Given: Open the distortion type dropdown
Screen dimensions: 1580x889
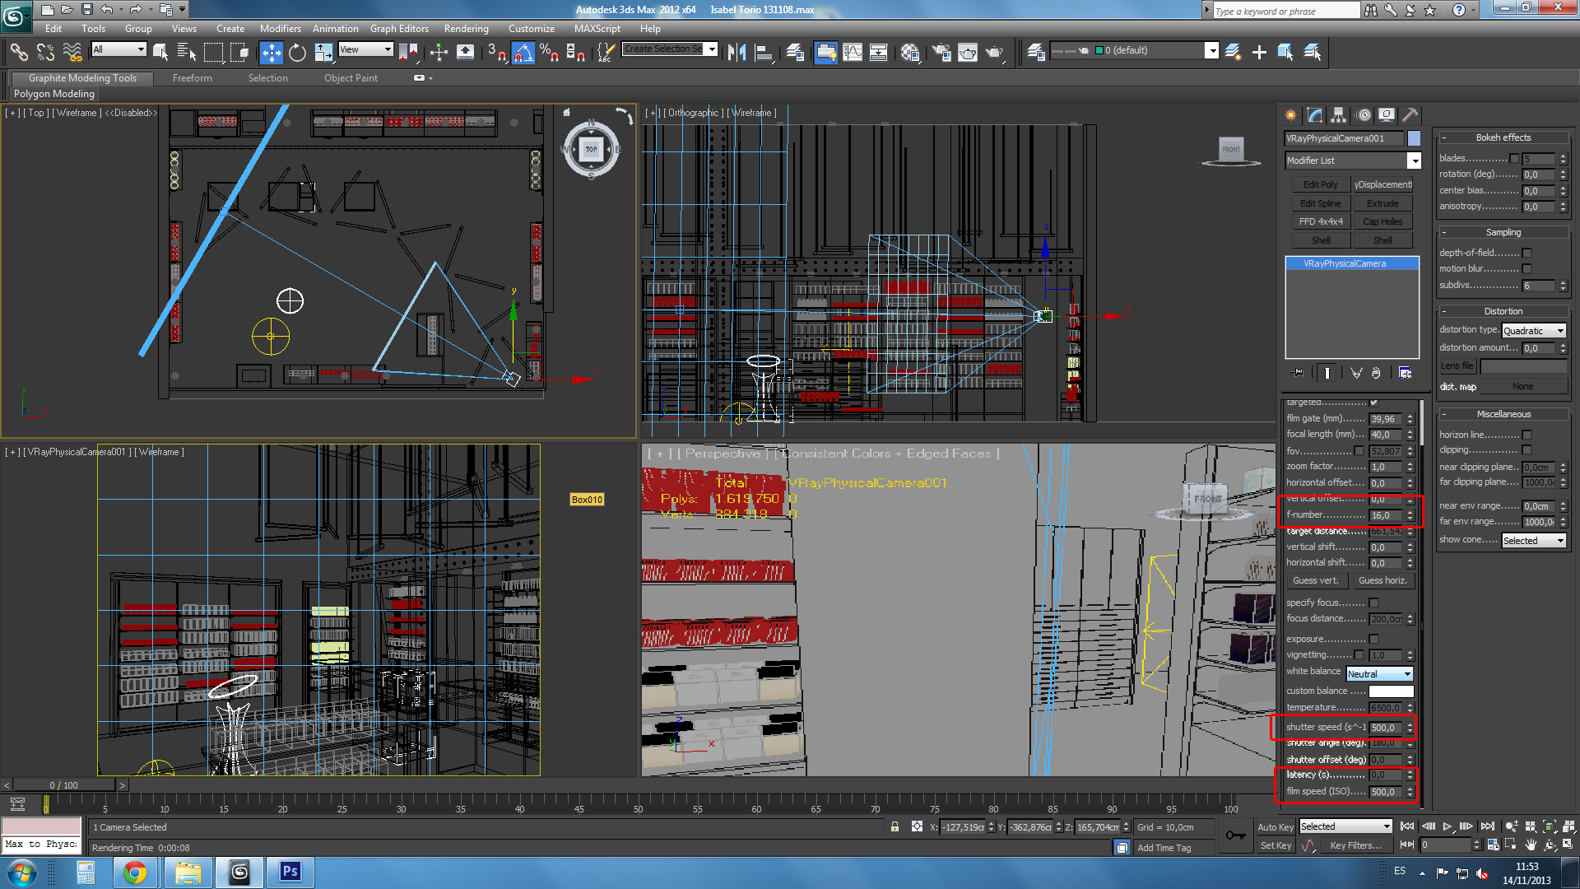Looking at the screenshot, I should click(1534, 331).
